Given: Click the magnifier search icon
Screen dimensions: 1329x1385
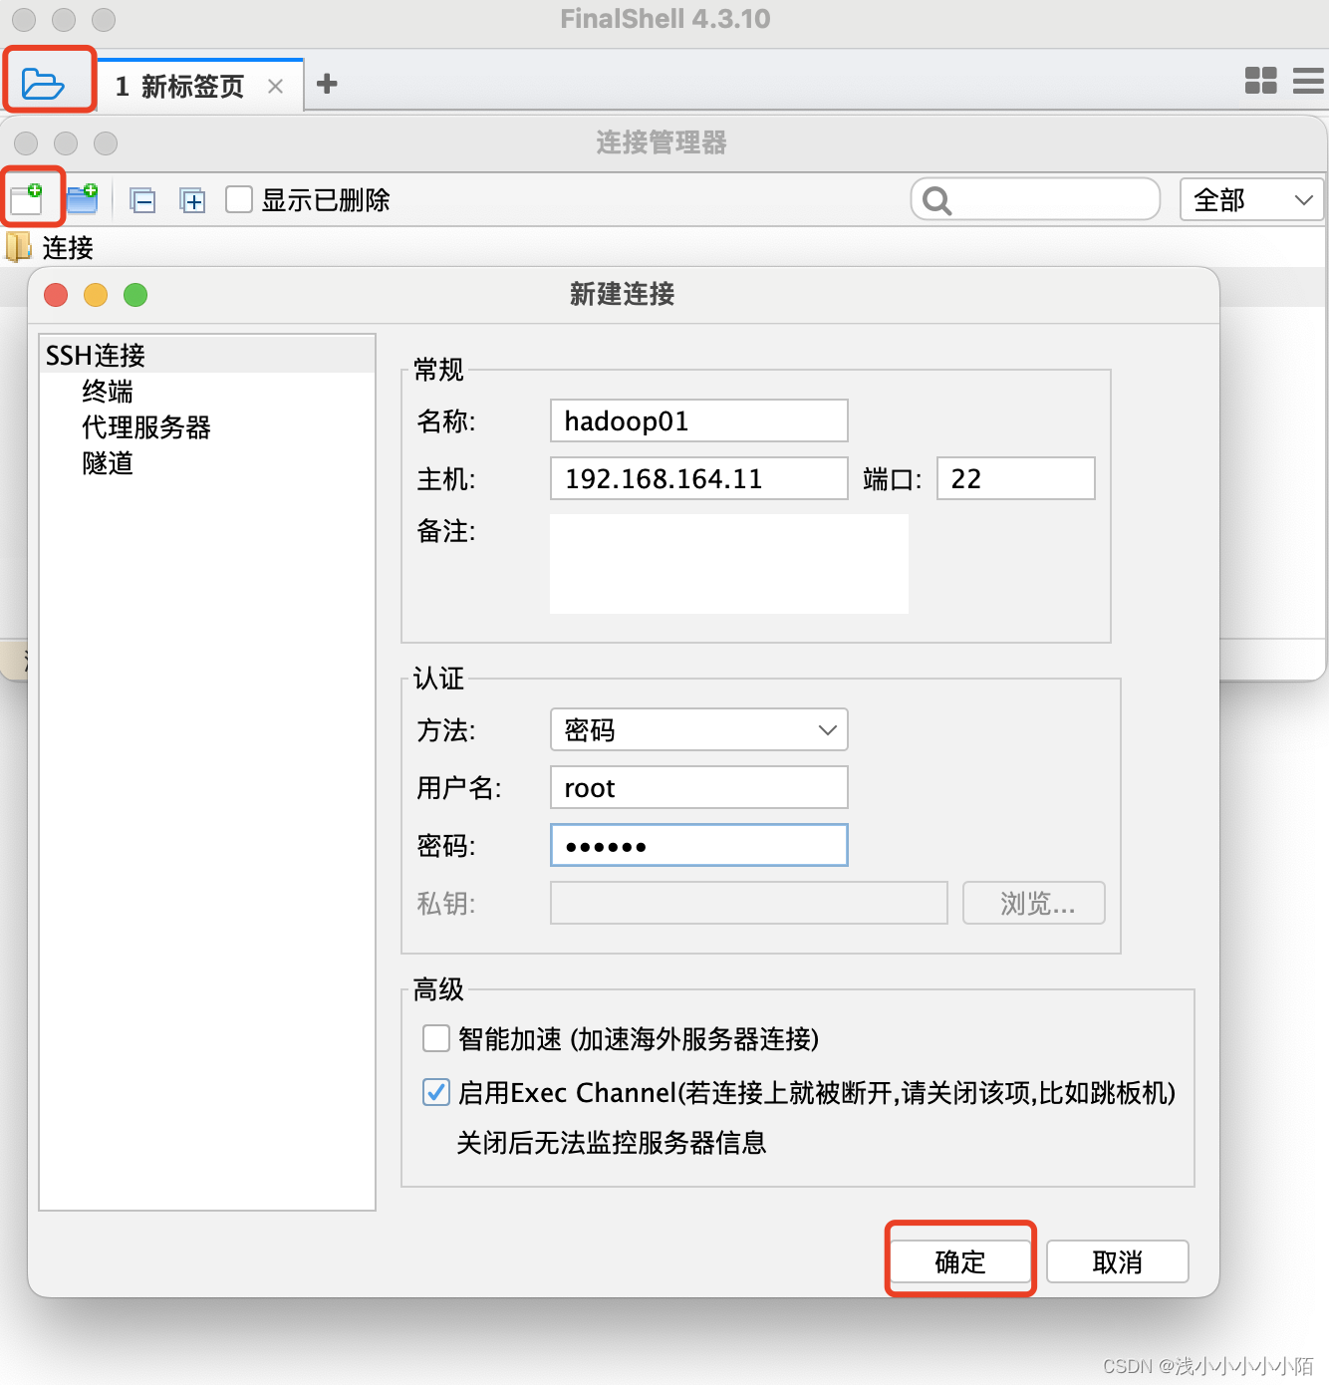Looking at the screenshot, I should (x=936, y=200).
